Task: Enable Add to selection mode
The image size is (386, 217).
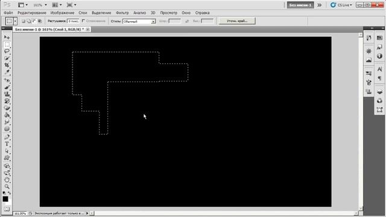Action: [29, 21]
